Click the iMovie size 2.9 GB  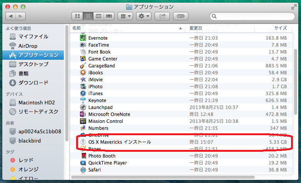pyautogui.click(x=279, y=80)
